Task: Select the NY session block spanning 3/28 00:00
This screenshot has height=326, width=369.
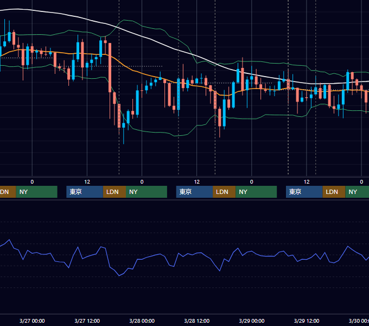Action: tap(147, 192)
